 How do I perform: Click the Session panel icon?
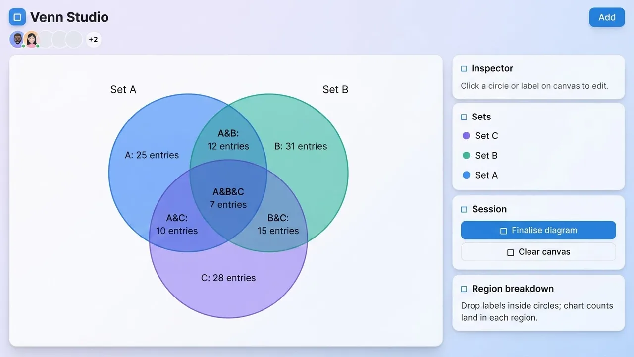[x=464, y=209]
